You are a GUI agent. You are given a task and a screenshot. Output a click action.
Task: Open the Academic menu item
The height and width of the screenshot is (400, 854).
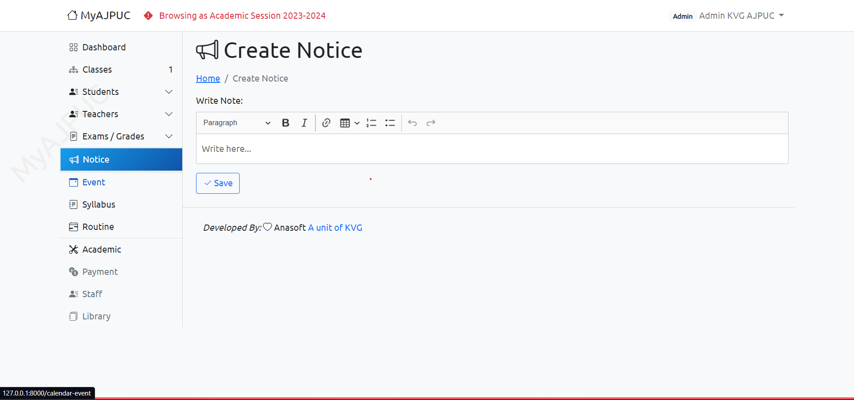point(121,249)
